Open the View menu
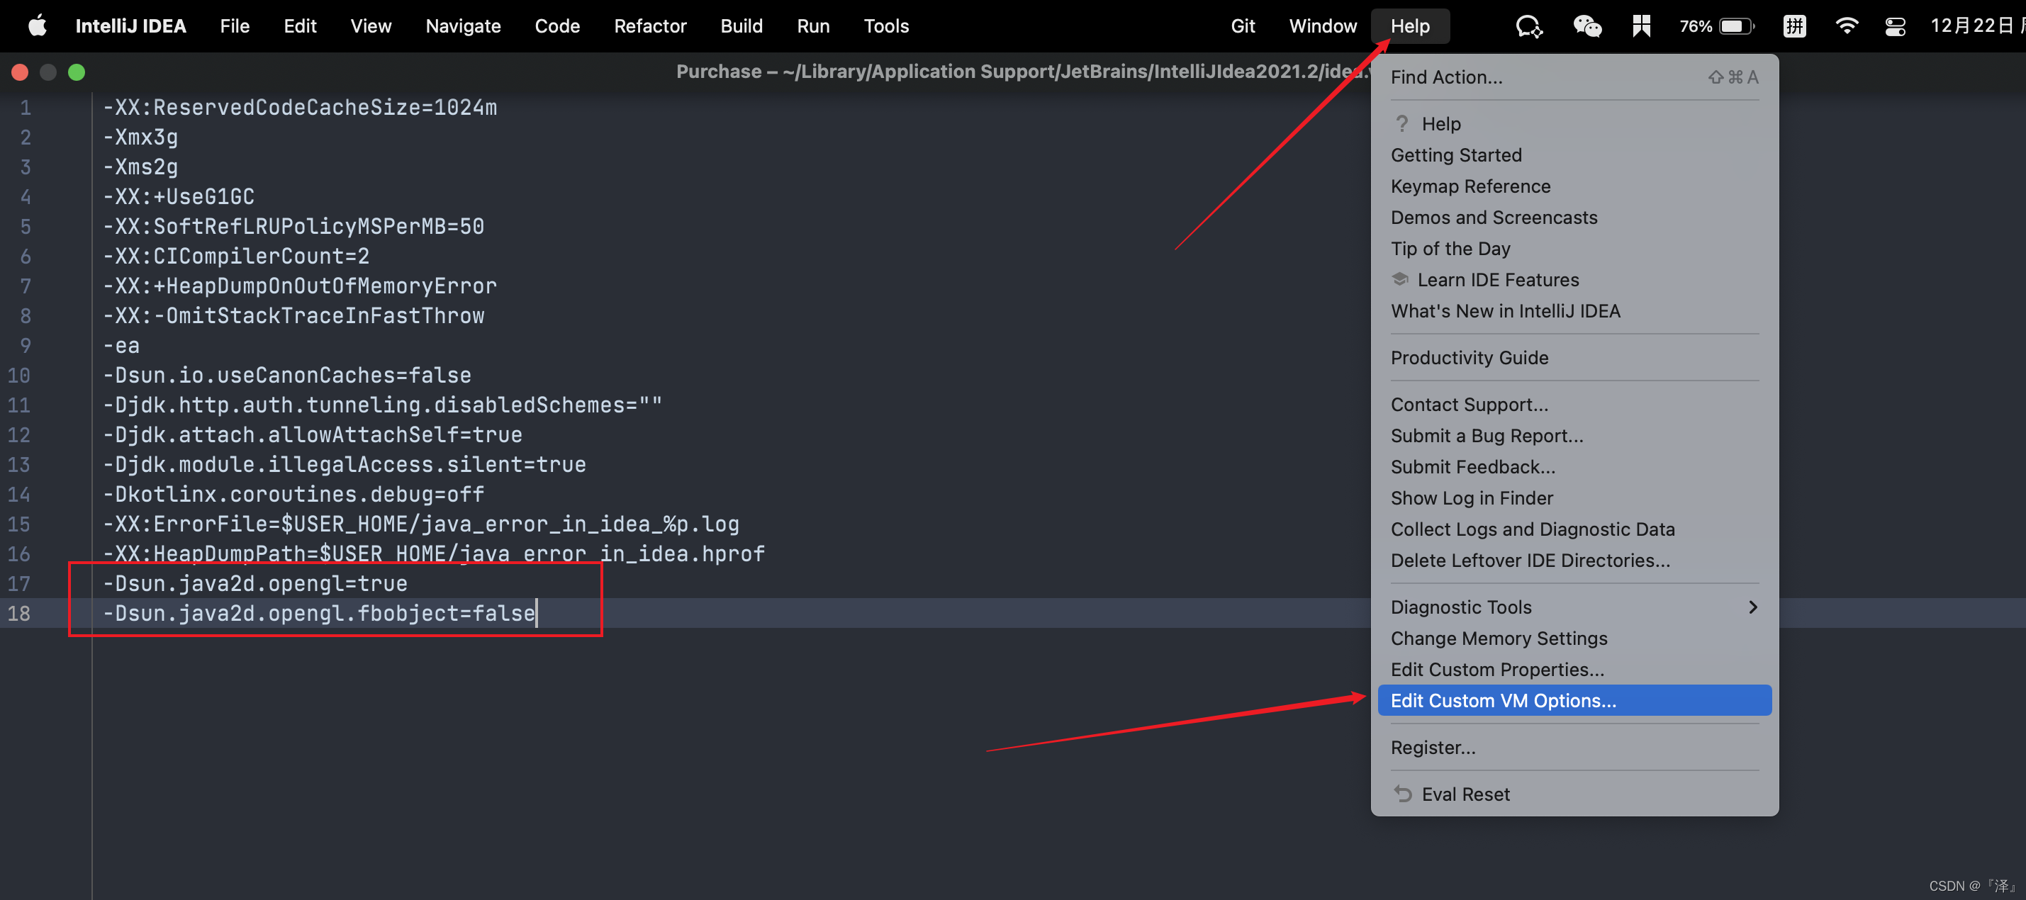The width and height of the screenshot is (2026, 900). point(371,26)
